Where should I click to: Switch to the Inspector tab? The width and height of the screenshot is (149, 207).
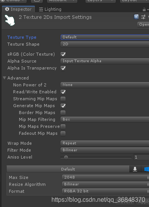(x=18, y=9)
